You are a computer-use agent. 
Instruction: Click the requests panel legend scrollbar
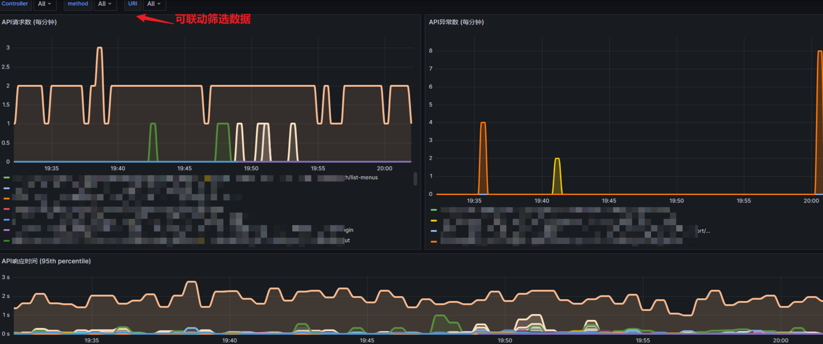coord(415,179)
